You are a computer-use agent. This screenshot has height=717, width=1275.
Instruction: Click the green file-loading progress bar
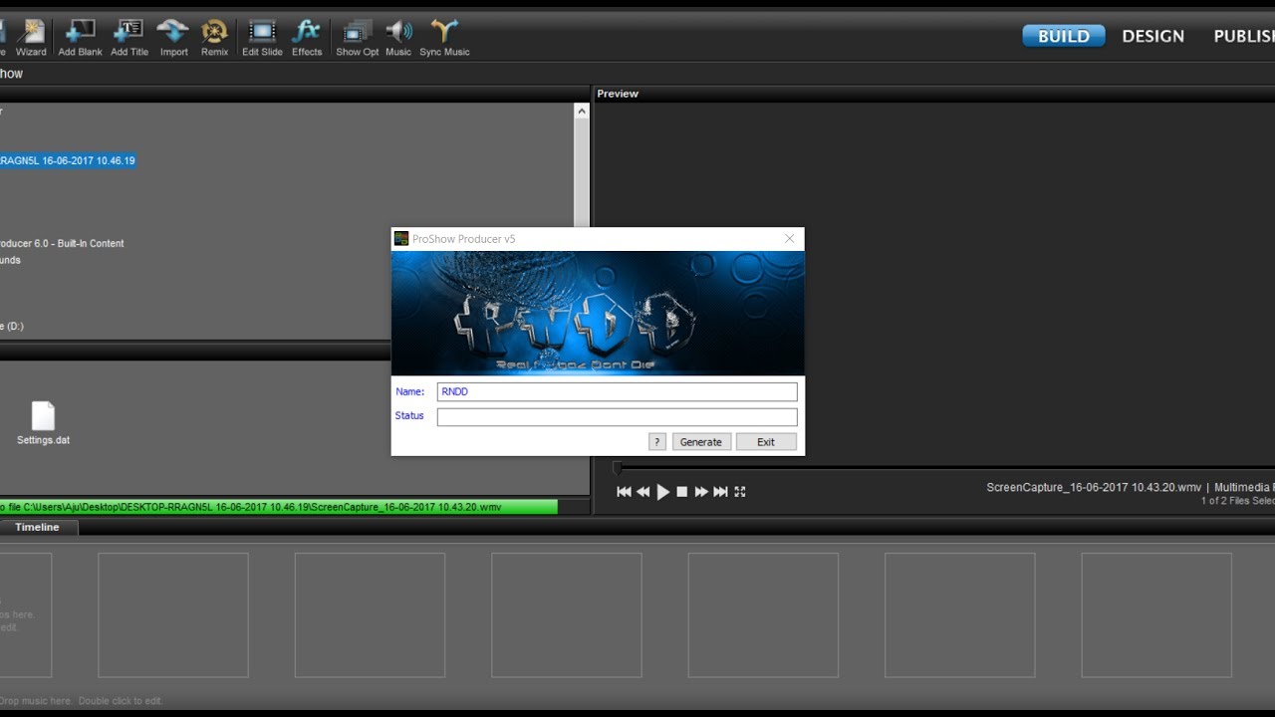tap(279, 507)
